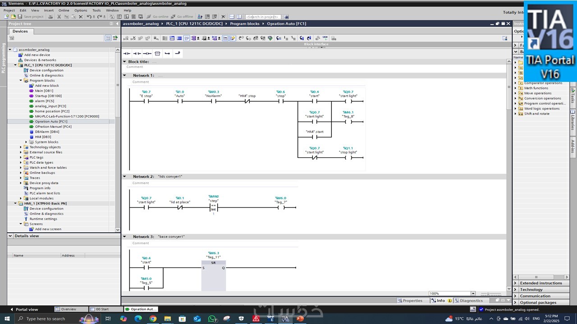Click the Open project icon
This screenshot has height=324, width=577.
[13, 17]
